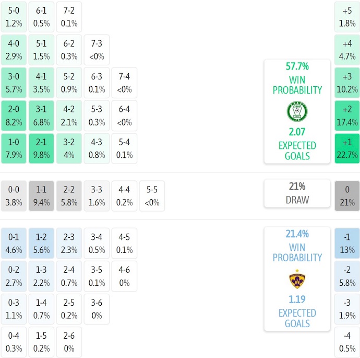Select the 3-1 score cell
The width and height of the screenshot is (360, 358).
(x=42, y=116)
